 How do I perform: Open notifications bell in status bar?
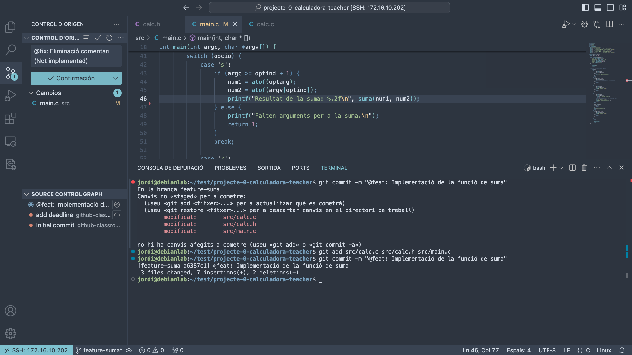622,350
